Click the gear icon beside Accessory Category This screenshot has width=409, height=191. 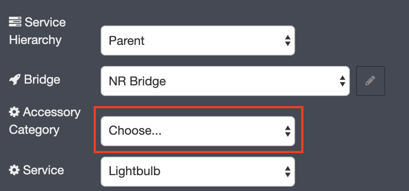tap(14, 112)
